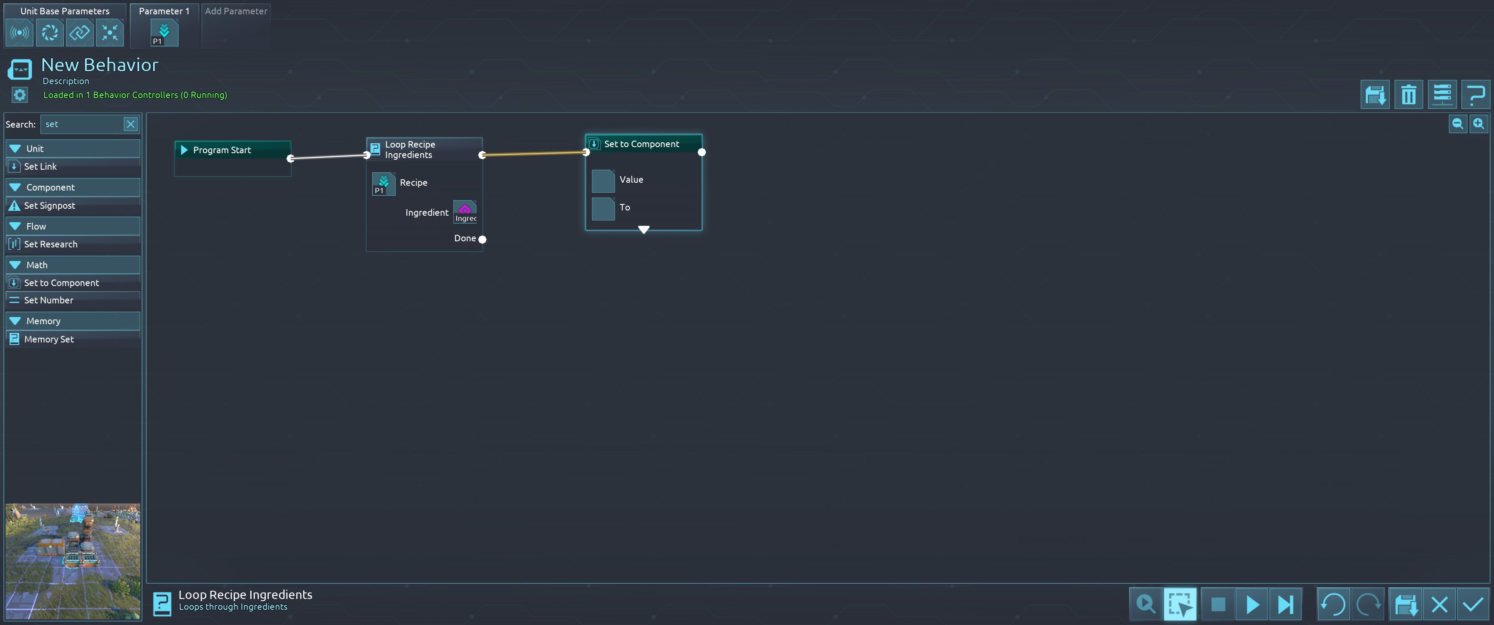Select Set Number instruction
This screenshot has width=1494, height=625.
tap(49, 300)
